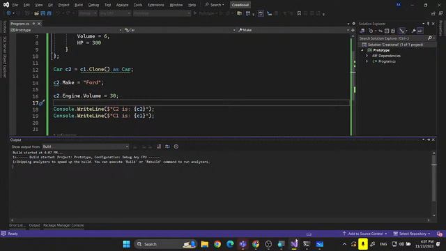446x251 pixels.
Task: Click the Sync with Active Document icon
Action: pyautogui.click(x=380, y=31)
